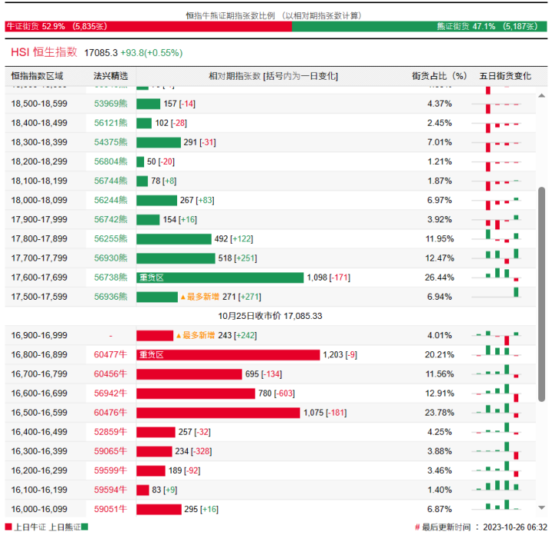This screenshot has height=539, width=552.
Task: Click the HSI 恒生指数 title
Action: coord(44,52)
